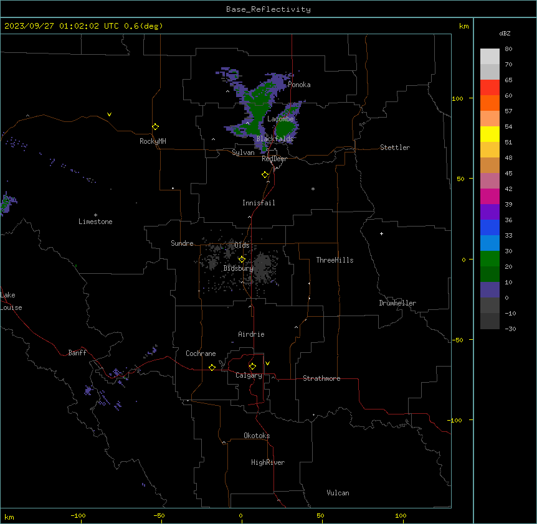
Task: Click the RedDeer city label
Action: (x=274, y=159)
